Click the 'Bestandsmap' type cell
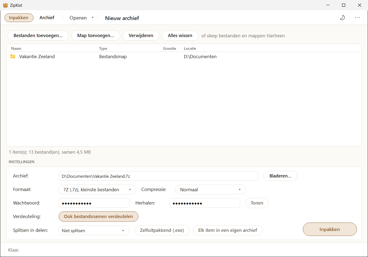The height and width of the screenshot is (257, 368). click(x=113, y=57)
